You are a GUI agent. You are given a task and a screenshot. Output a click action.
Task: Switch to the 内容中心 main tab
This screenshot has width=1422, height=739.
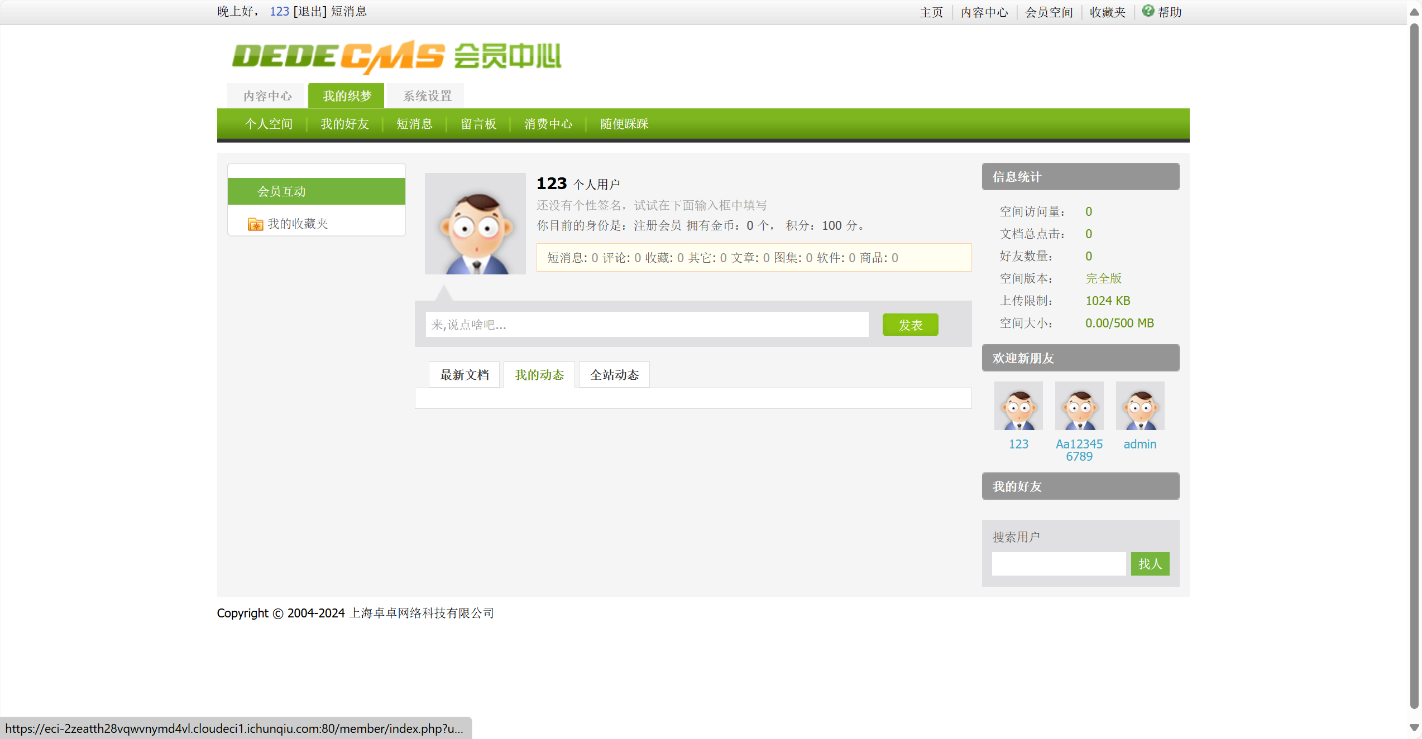coord(267,96)
